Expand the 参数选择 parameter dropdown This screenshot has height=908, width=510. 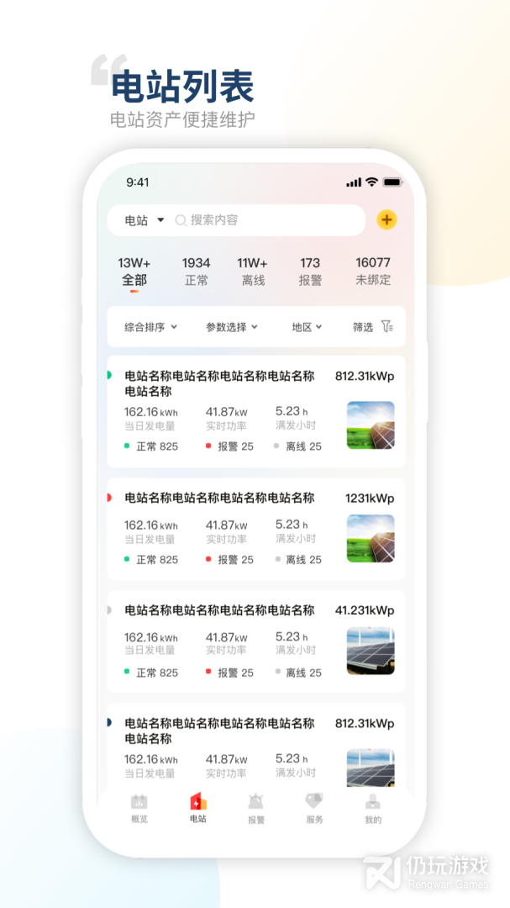click(x=231, y=327)
